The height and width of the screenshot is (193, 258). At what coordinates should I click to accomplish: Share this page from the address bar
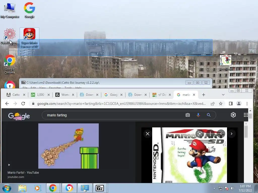pos(213,104)
